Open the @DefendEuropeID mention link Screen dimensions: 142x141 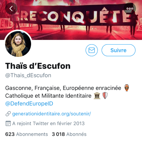29,103
